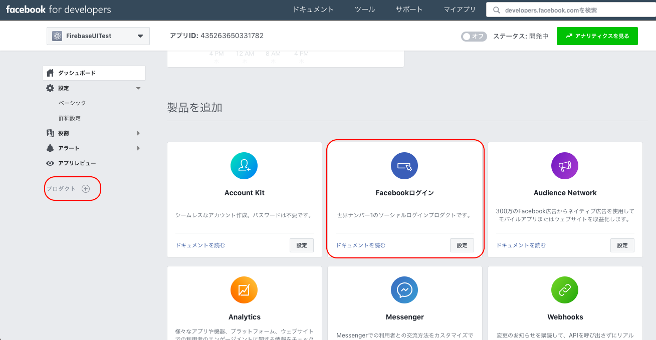The width and height of the screenshot is (656, 340).
Task: Open the Messenger lightning bolt icon
Action: [x=404, y=289]
